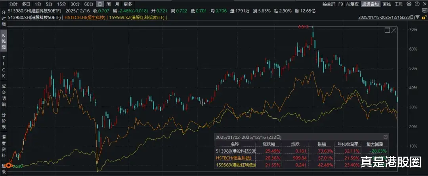Open the 工具 tools menu
Viewport: 428px width, 176px height.
click(x=399, y=4)
